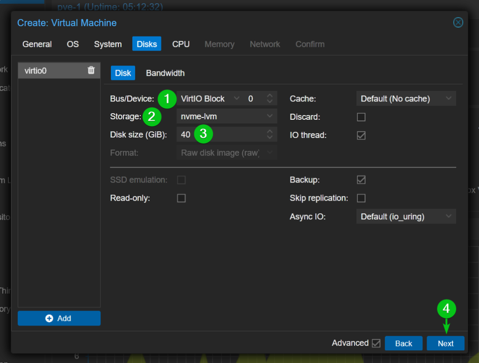
Task: Open the Network tab
Action: [265, 44]
